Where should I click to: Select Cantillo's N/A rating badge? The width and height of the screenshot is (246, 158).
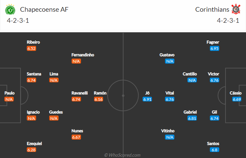(192, 80)
